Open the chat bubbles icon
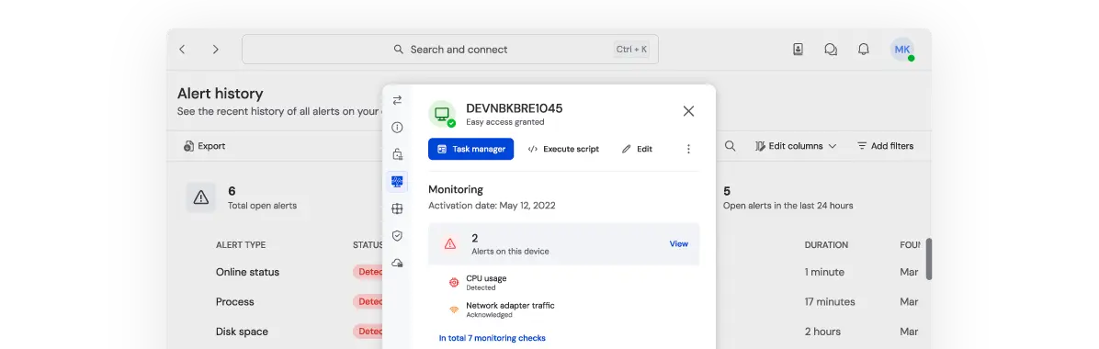 click(x=831, y=49)
